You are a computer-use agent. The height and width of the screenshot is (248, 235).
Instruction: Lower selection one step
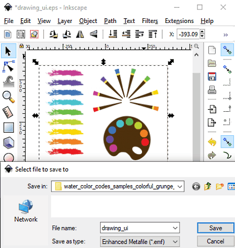[126, 34]
